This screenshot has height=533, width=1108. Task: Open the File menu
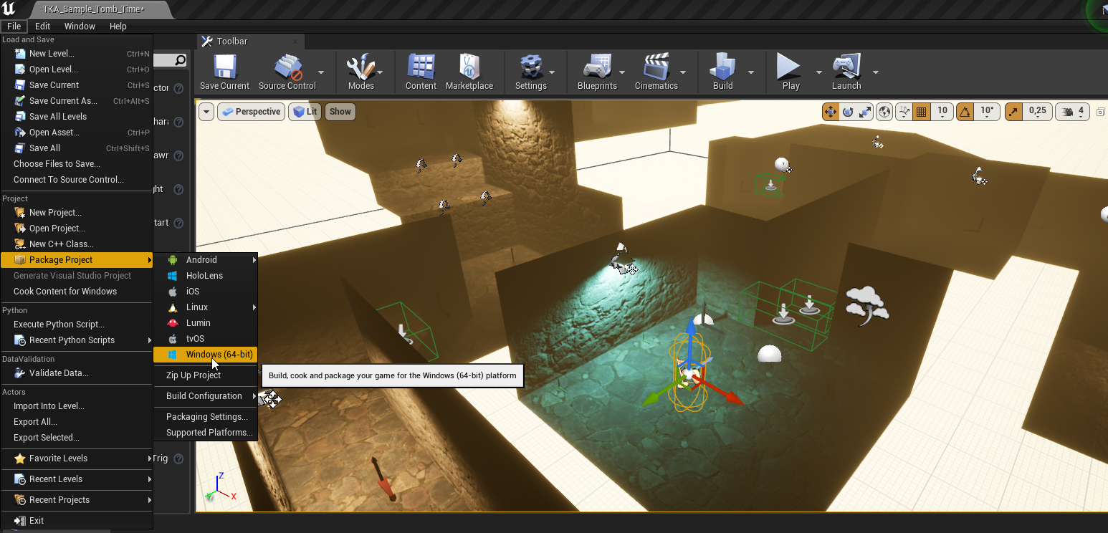point(14,27)
